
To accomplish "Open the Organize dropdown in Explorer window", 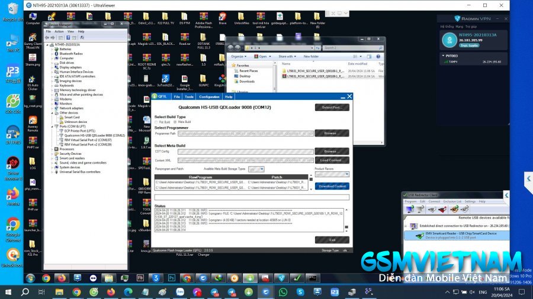I will click(239, 57).
